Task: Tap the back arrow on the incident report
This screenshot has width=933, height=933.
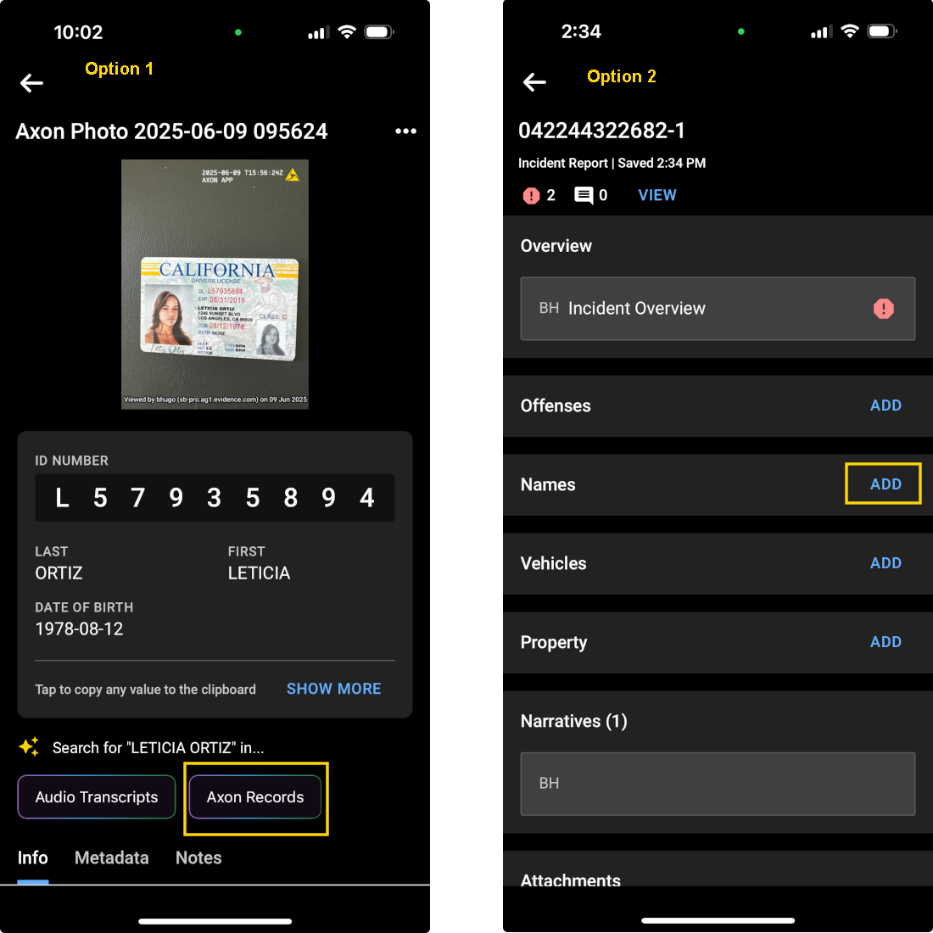Action: pos(534,82)
